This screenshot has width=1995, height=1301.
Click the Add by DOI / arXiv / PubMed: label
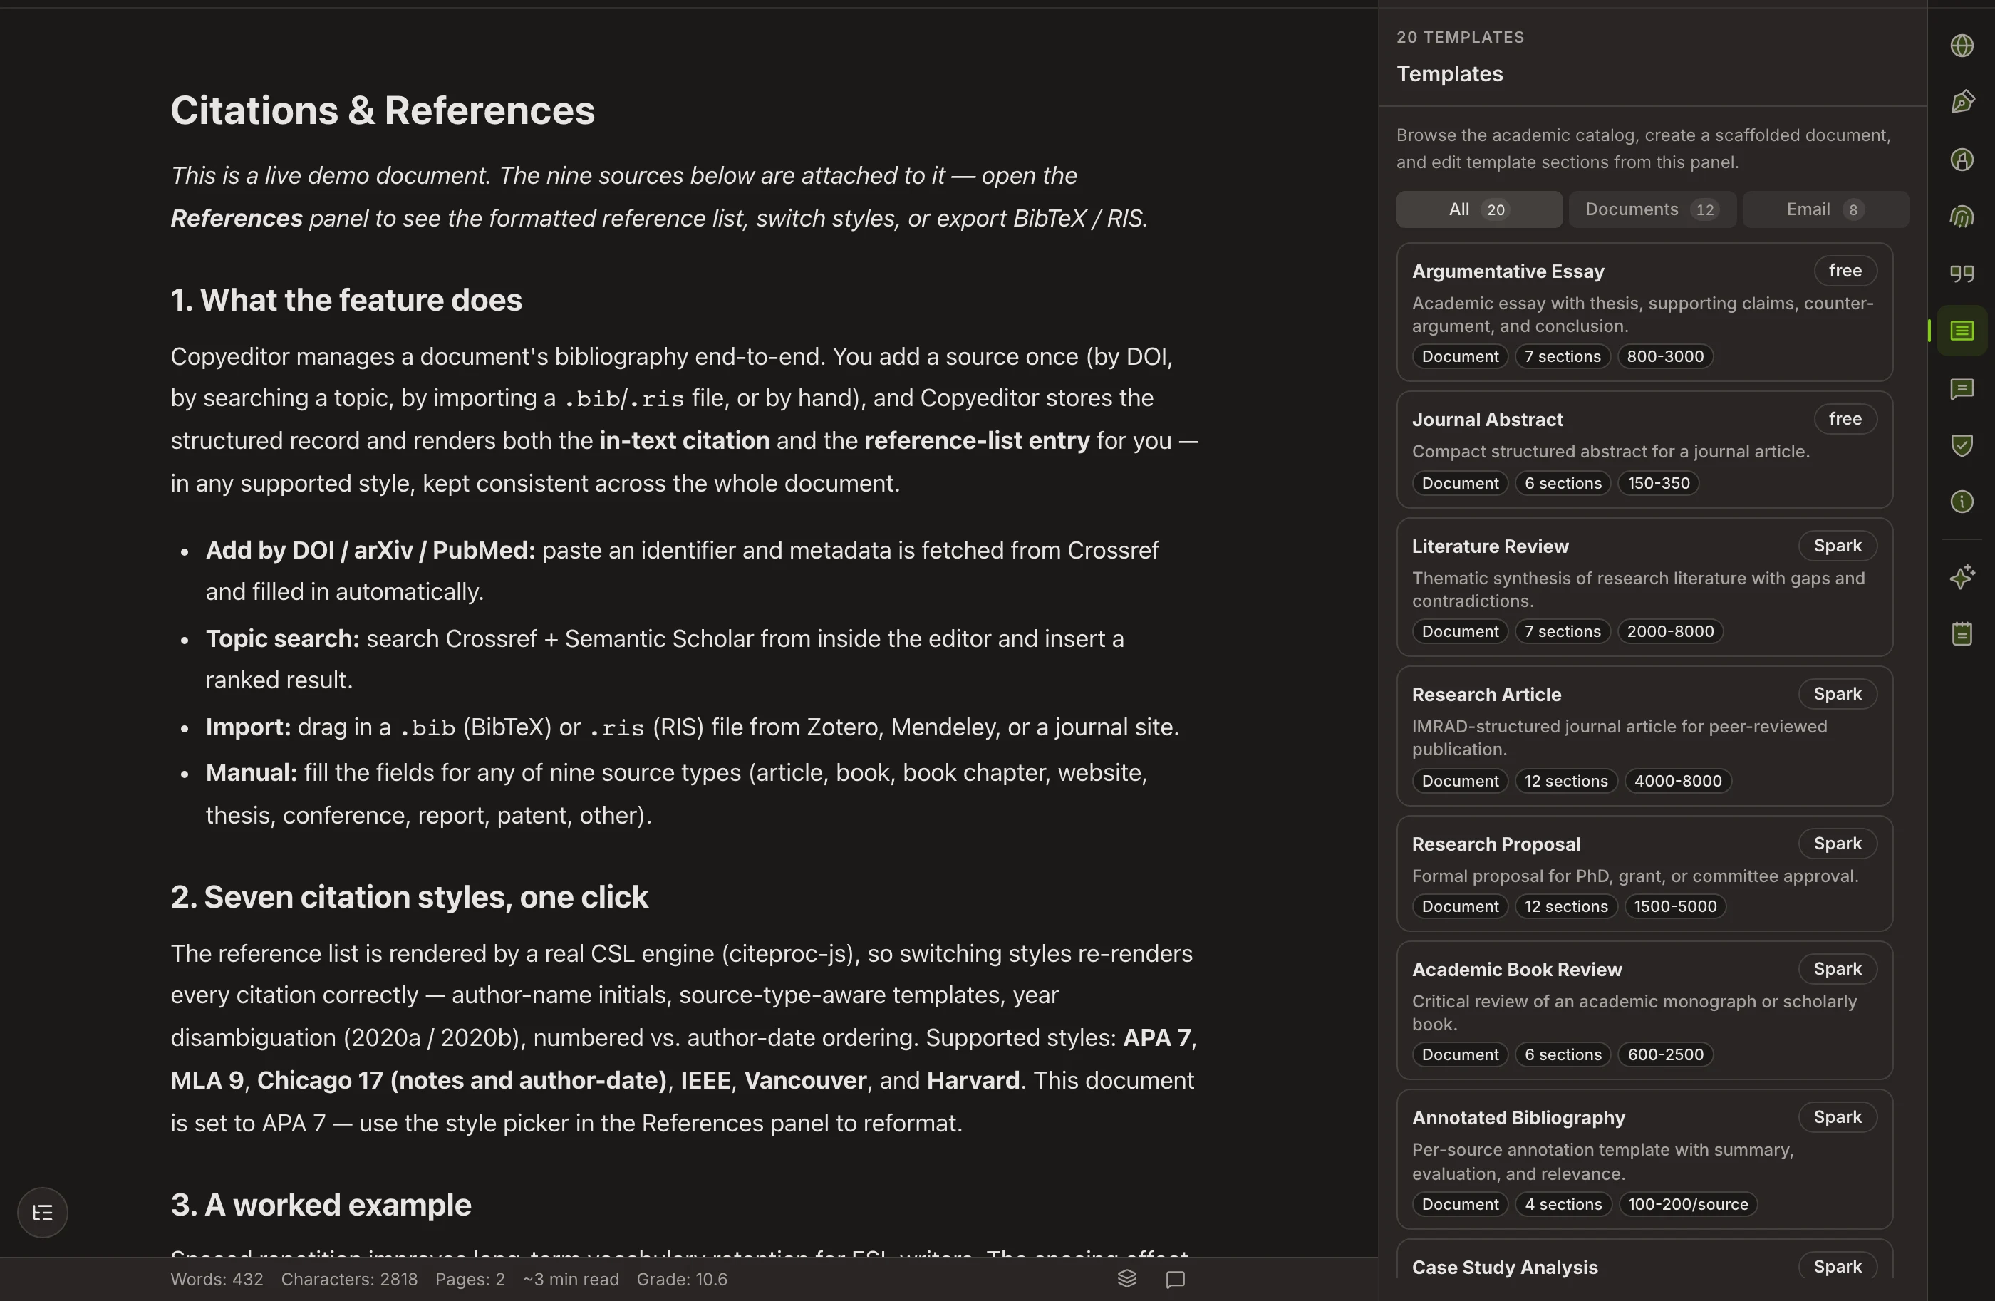pos(370,550)
